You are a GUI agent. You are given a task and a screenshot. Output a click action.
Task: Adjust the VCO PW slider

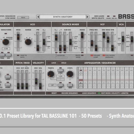pos(38,48)
